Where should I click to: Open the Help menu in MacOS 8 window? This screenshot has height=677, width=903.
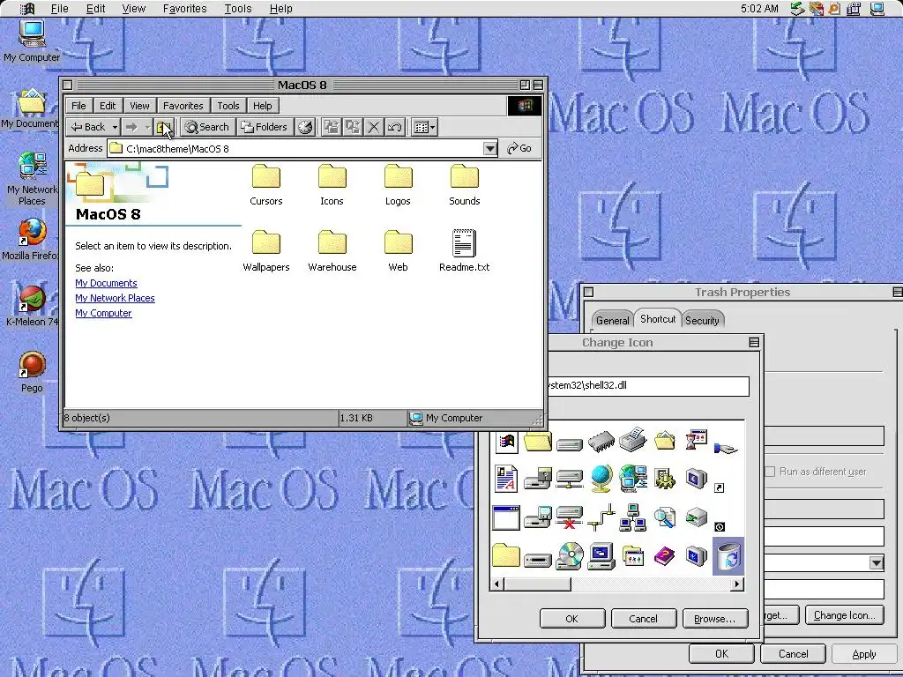[263, 106]
